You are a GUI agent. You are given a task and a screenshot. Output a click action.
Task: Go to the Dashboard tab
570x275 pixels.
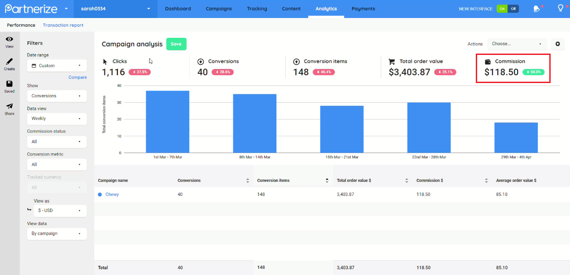point(178,9)
